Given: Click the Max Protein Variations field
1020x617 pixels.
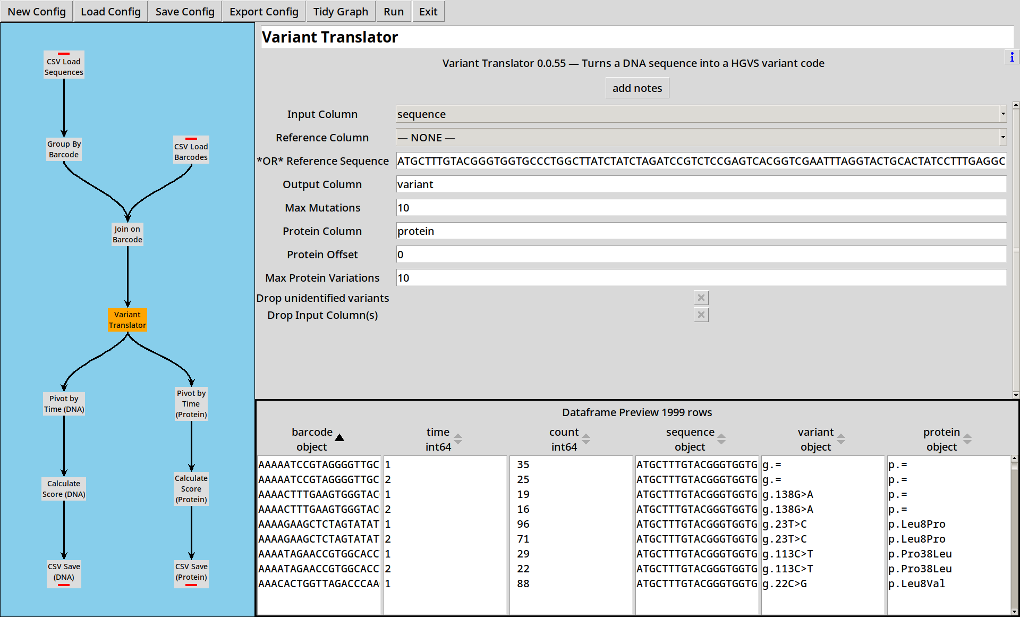Looking at the screenshot, I should 701,278.
